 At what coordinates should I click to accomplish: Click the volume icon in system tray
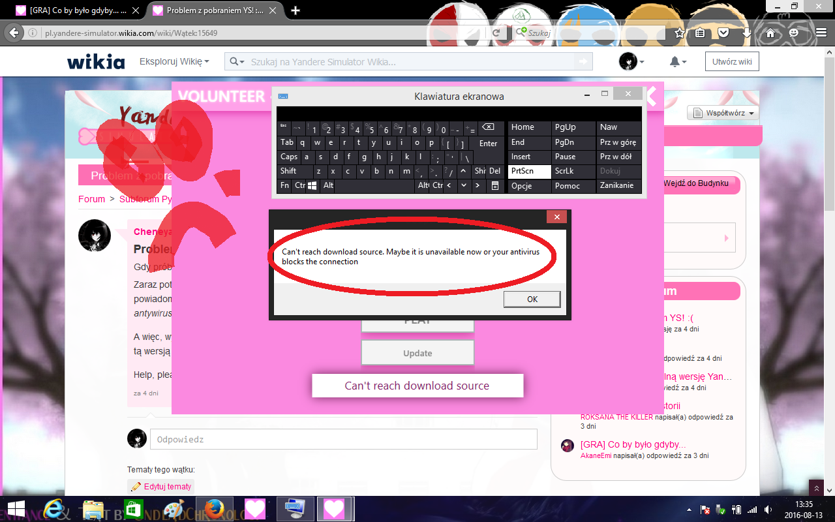pos(767,510)
